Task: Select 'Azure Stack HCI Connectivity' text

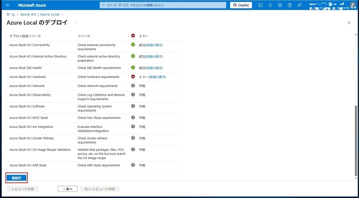Action: (30, 45)
